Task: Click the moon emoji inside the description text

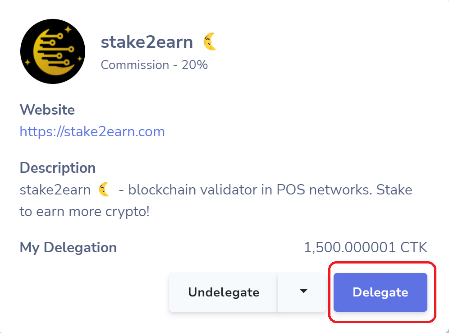Action: pyautogui.click(x=104, y=190)
